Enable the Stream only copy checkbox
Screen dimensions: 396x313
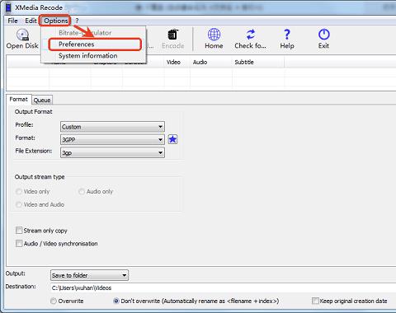coord(19,231)
